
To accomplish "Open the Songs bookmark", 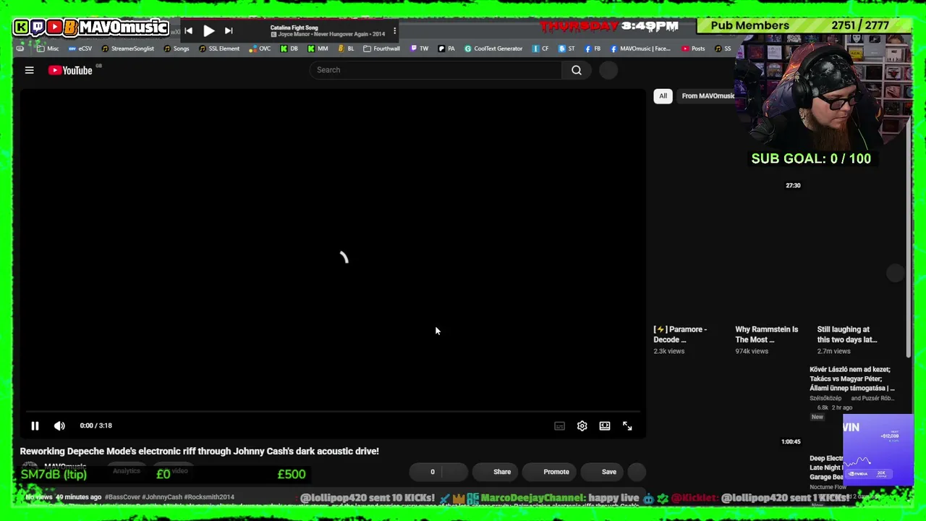I will tap(177, 48).
